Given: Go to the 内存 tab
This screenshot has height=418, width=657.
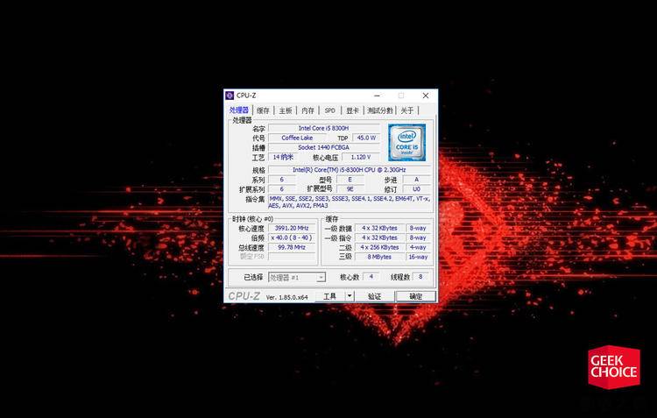Looking at the screenshot, I should (307, 110).
